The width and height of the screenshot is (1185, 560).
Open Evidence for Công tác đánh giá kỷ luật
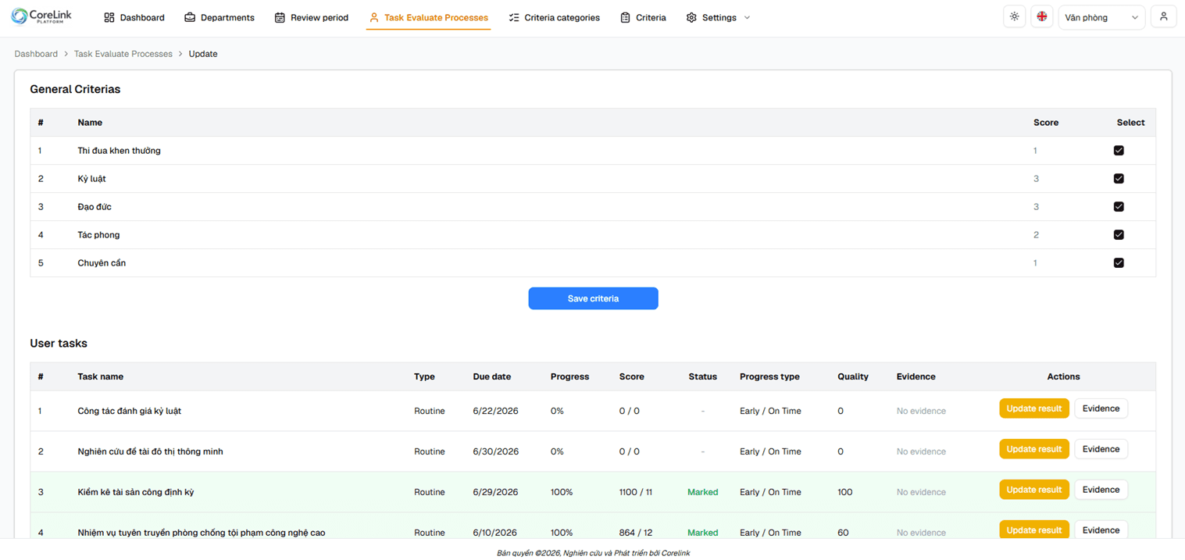[x=1101, y=408]
